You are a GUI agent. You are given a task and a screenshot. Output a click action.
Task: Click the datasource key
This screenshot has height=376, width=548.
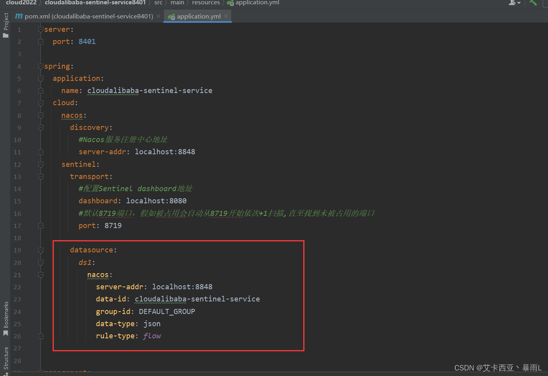point(92,250)
